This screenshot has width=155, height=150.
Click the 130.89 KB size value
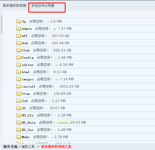coord(62,94)
